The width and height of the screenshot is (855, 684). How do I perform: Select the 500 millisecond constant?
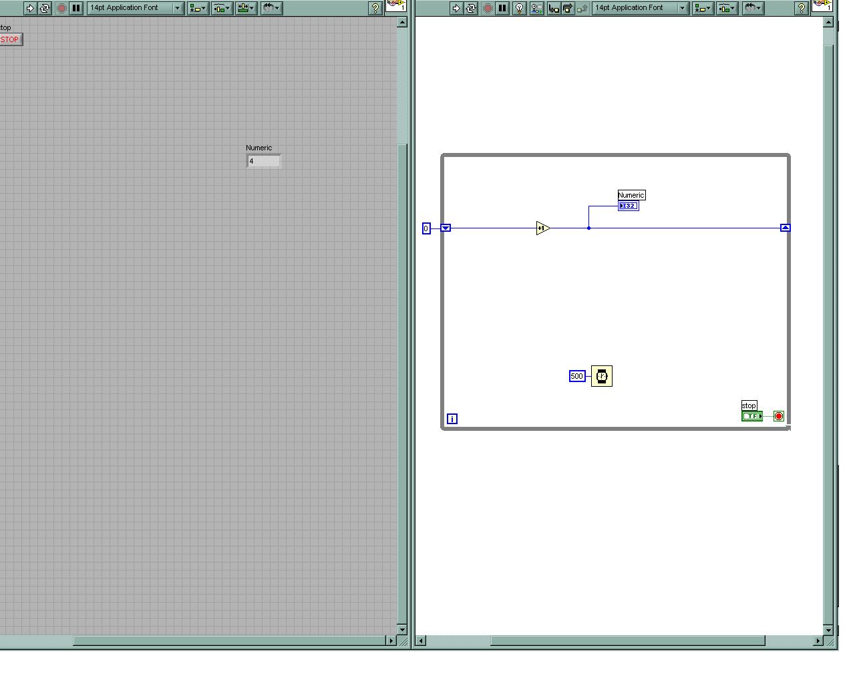pos(577,376)
